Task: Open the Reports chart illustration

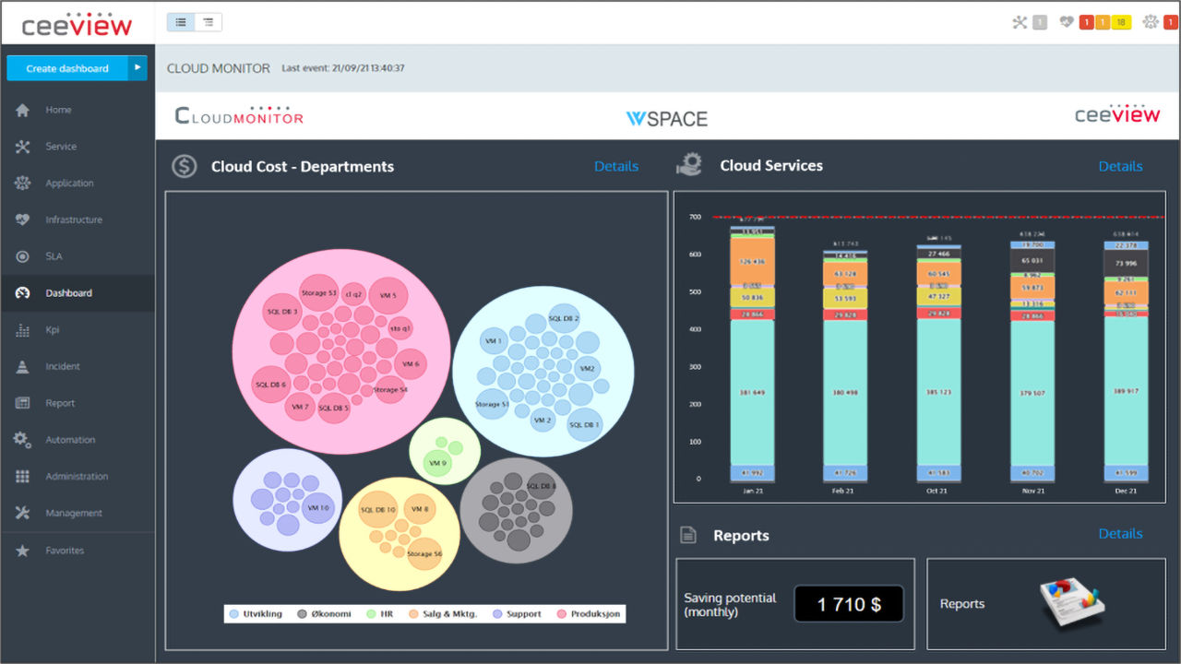Action: point(1071,605)
